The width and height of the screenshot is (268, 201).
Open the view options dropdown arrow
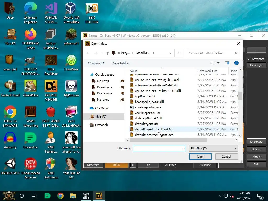pos(218,63)
